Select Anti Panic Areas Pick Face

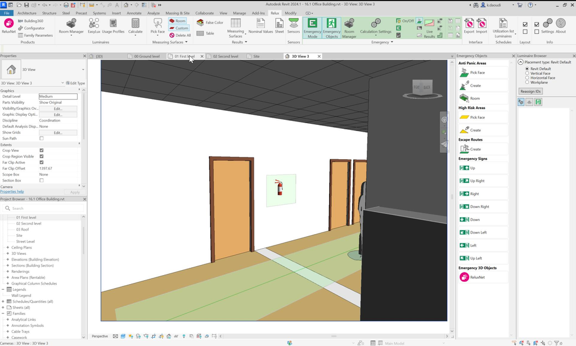pyautogui.click(x=483, y=73)
